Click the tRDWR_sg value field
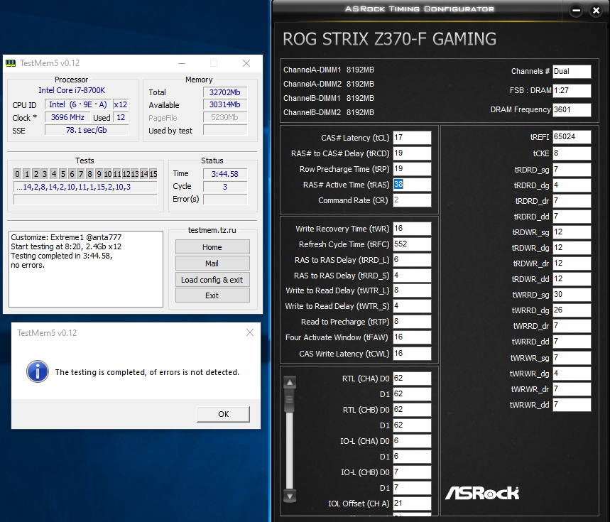The height and width of the screenshot is (522, 610). [572, 232]
